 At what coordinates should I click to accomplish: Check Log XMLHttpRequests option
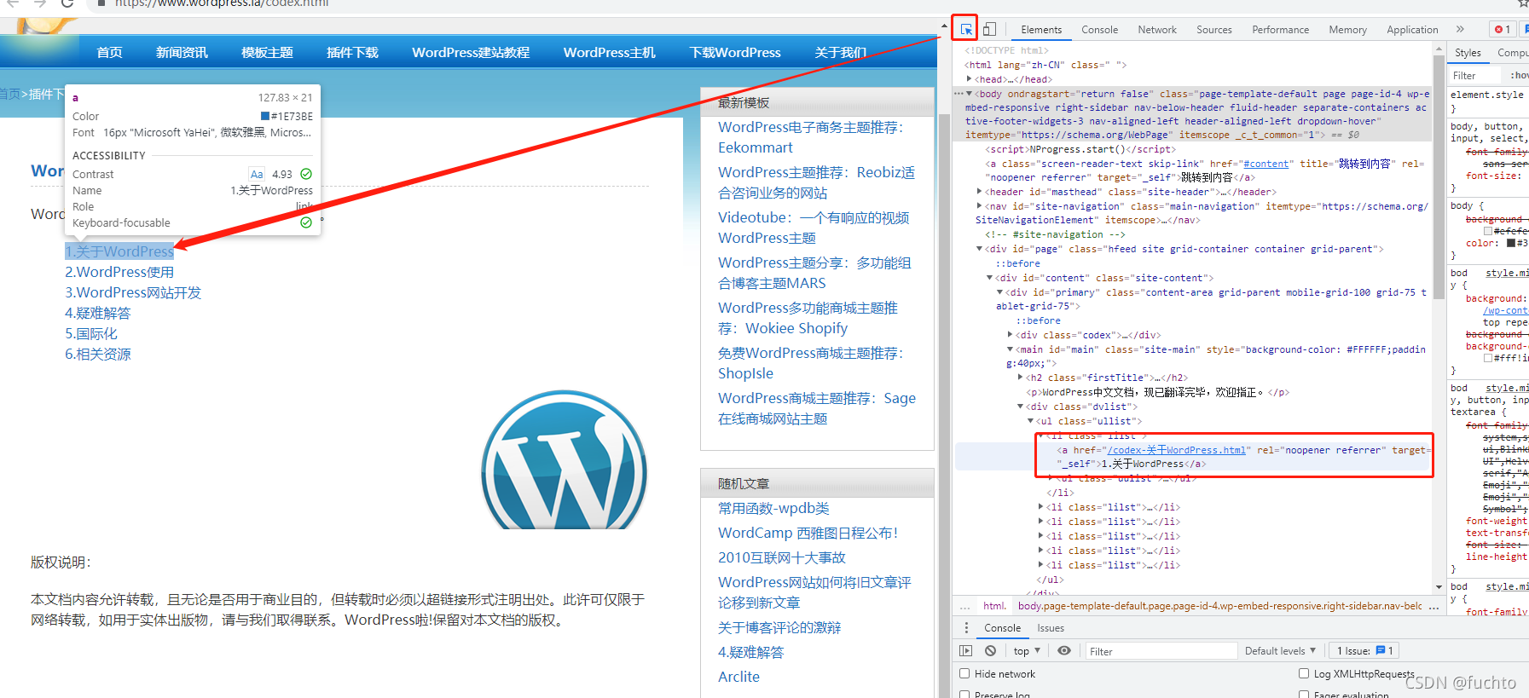click(1304, 673)
